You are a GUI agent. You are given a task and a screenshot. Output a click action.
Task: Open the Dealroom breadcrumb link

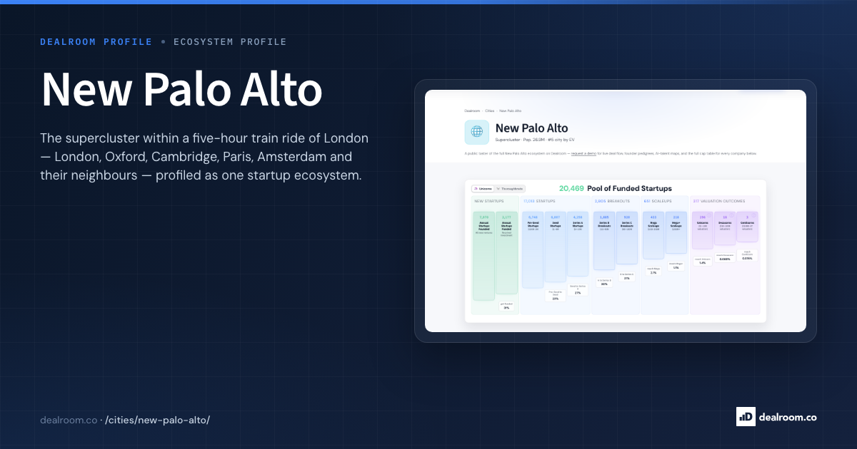[x=472, y=110]
